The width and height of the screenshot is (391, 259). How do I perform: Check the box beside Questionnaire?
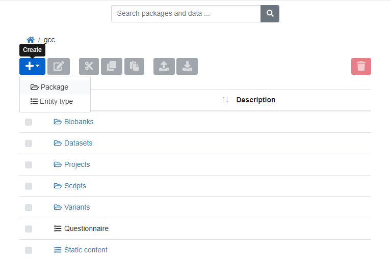[29, 229]
